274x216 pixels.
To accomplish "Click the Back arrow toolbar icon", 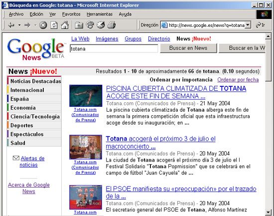I will tap(11, 25).
